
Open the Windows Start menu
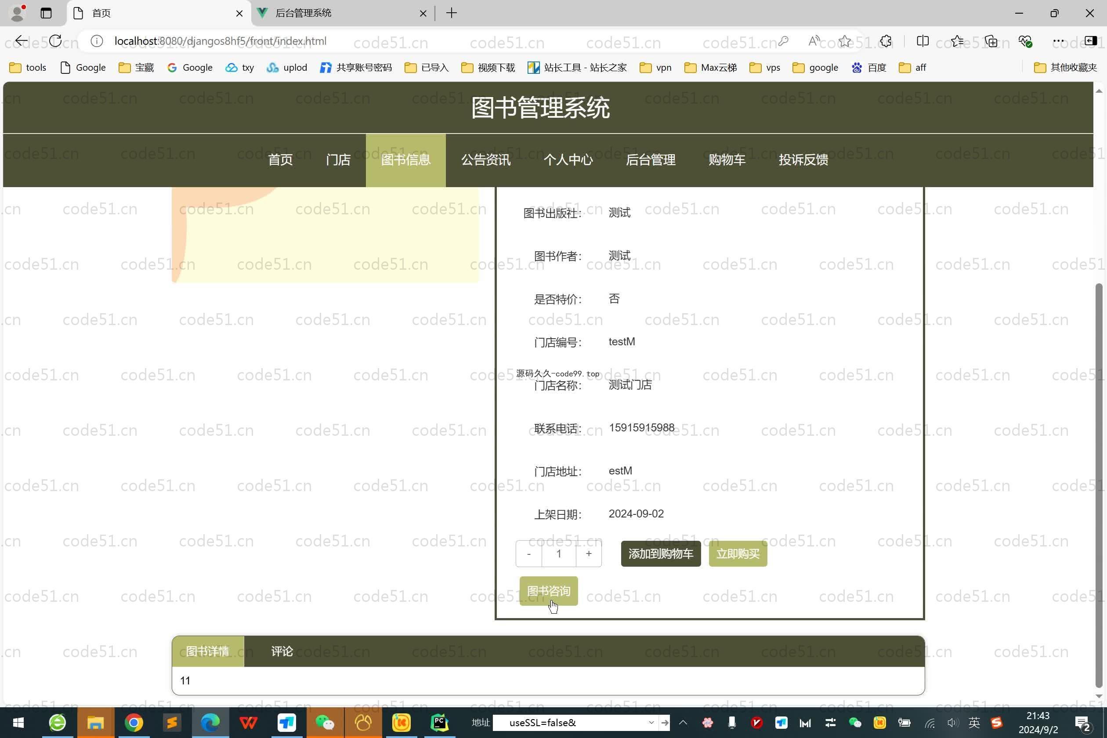click(x=18, y=723)
